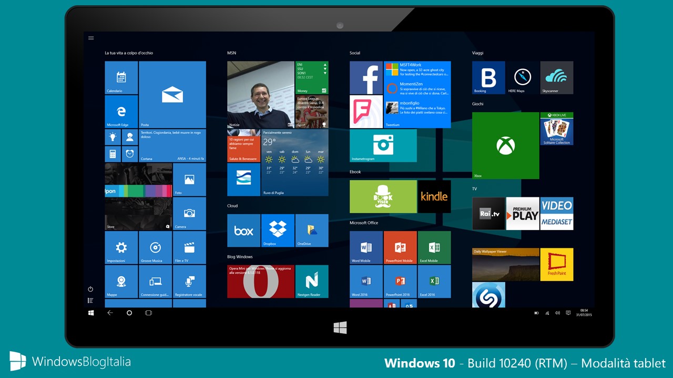The height and width of the screenshot is (378, 673).
Task: Launch Excel 2016 tile
Action: (434, 281)
